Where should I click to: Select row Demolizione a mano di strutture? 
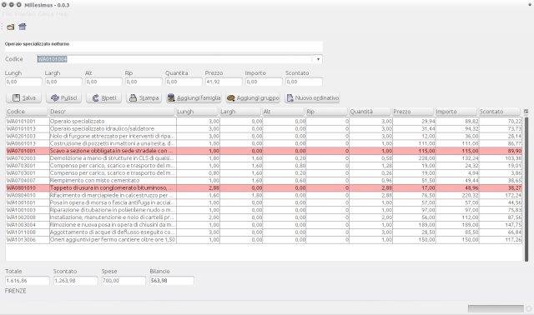point(264,158)
